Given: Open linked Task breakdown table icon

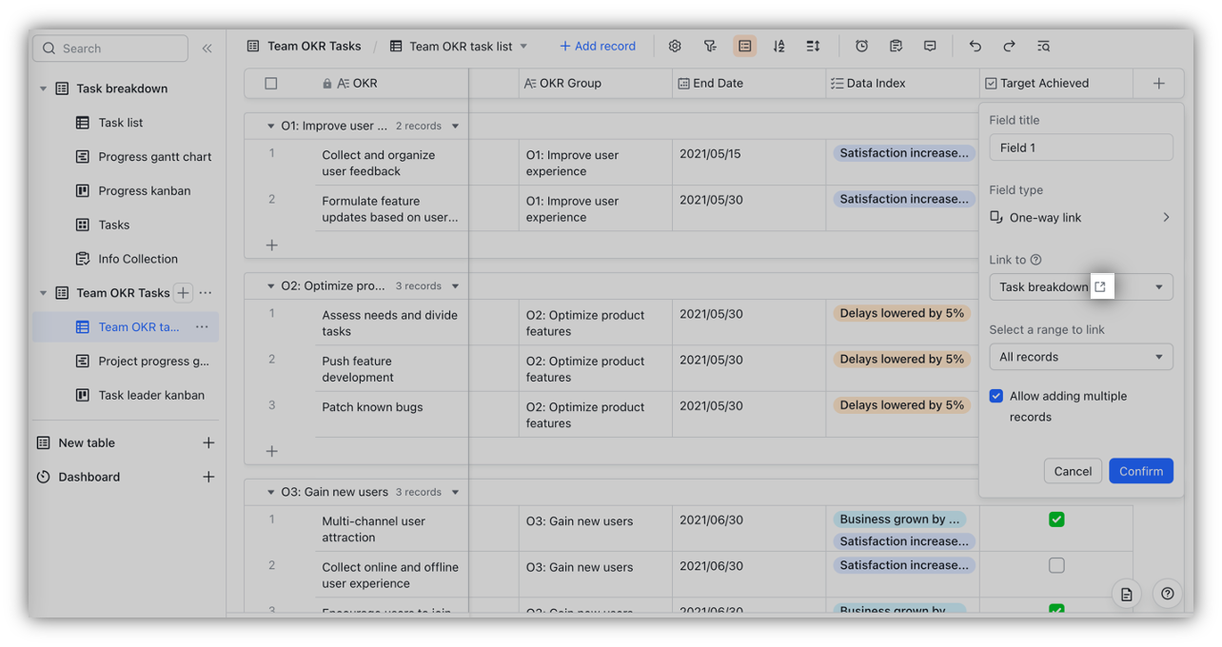Looking at the screenshot, I should 1101,286.
